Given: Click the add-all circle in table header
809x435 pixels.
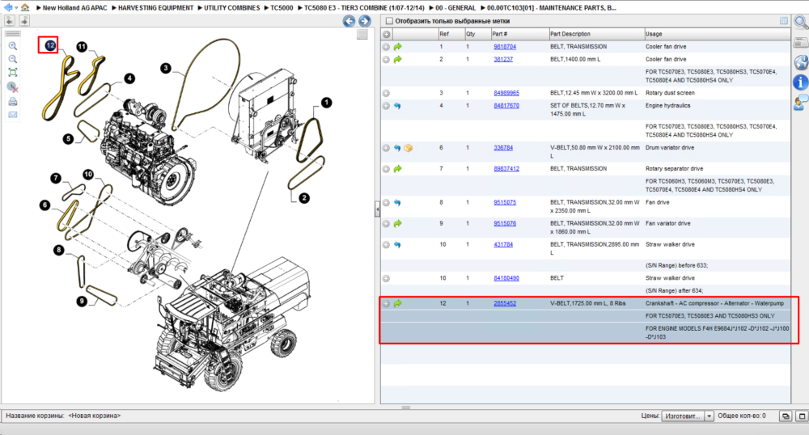Looking at the screenshot, I should (x=387, y=34).
